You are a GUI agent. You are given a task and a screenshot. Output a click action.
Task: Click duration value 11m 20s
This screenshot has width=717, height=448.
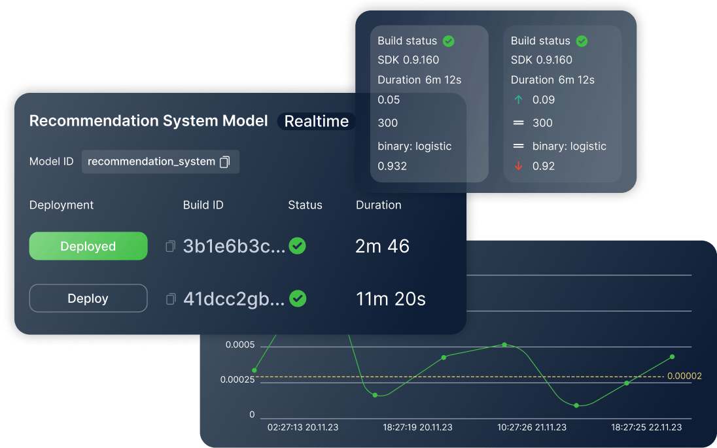pyautogui.click(x=391, y=299)
